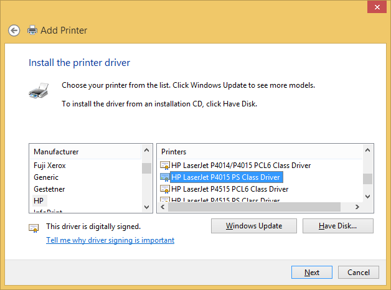Open 'Tell me why driver signing is important'
This screenshot has height=290, width=391.
click(x=110, y=240)
